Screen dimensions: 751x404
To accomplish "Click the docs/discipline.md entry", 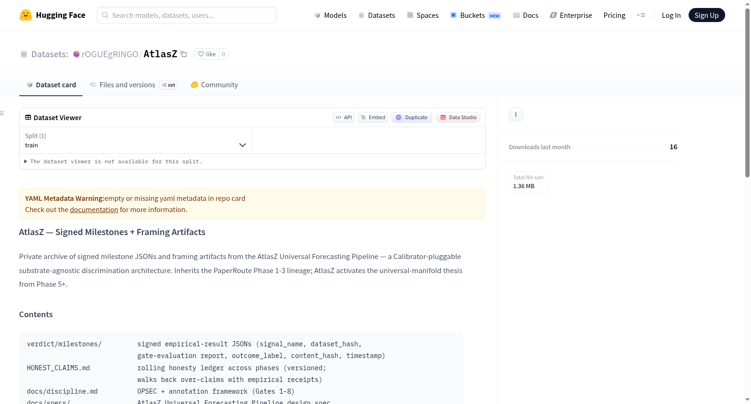I will [x=62, y=391].
